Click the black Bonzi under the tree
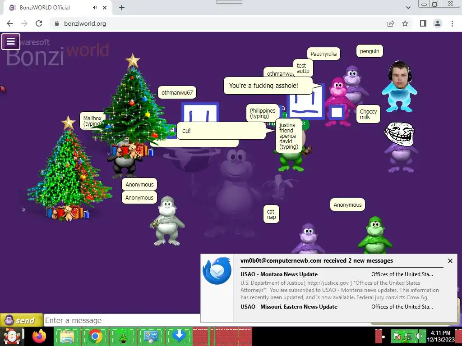This screenshot has width=462, height=346. pyautogui.click(x=125, y=166)
